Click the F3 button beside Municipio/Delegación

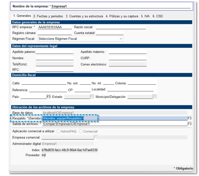pyautogui.click(x=155, y=97)
